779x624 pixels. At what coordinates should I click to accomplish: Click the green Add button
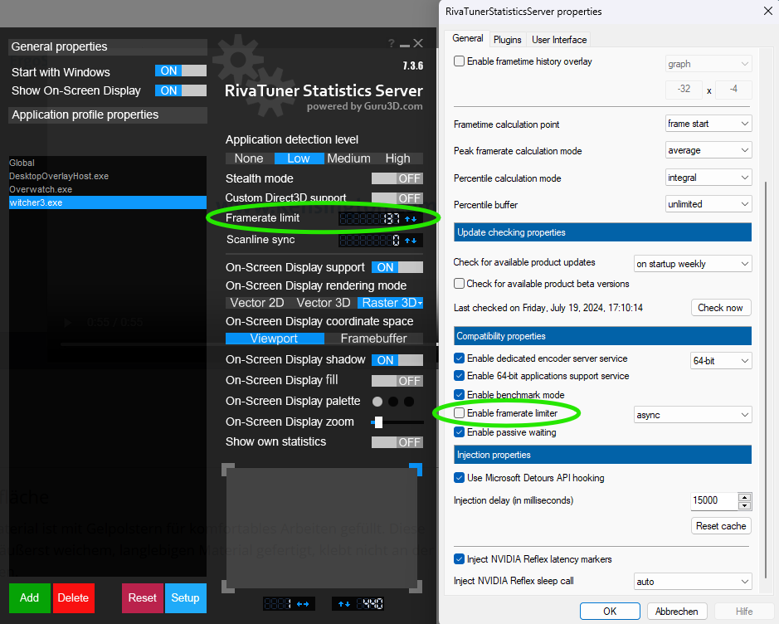[x=29, y=597]
